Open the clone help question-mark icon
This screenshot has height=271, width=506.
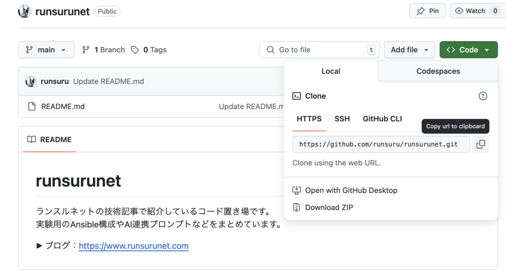click(x=483, y=96)
